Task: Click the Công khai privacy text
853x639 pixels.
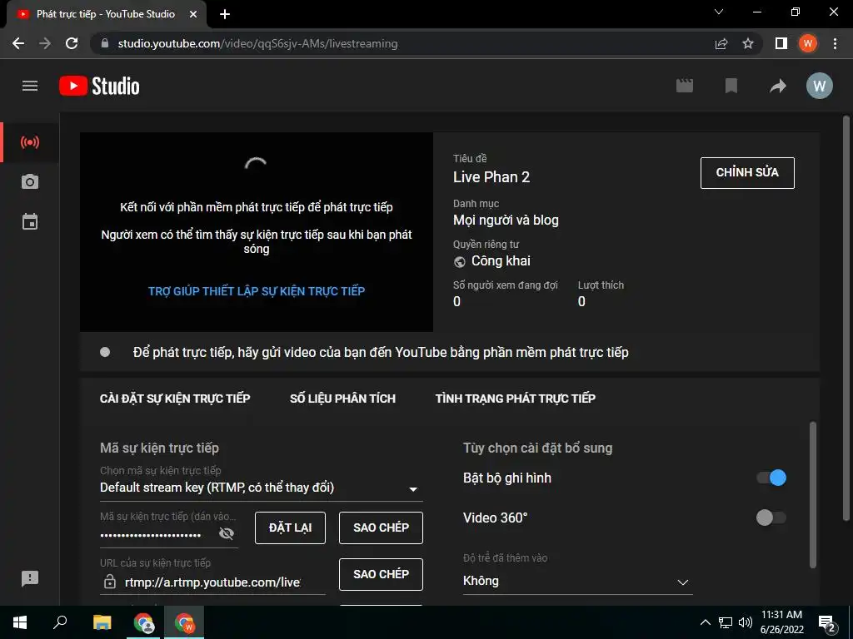Action: pos(501,260)
